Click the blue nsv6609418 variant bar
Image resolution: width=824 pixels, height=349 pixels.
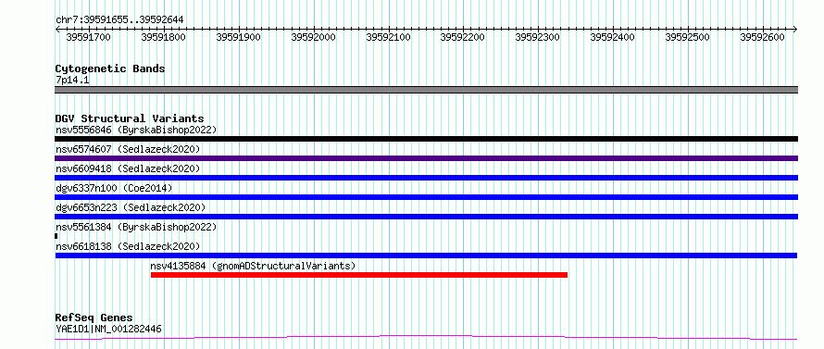tap(426, 178)
